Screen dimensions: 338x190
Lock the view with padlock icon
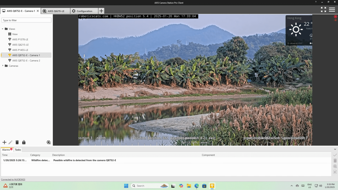click(24, 142)
